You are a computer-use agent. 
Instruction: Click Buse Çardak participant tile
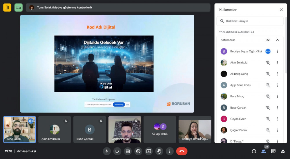pyautogui.click(x=90, y=129)
